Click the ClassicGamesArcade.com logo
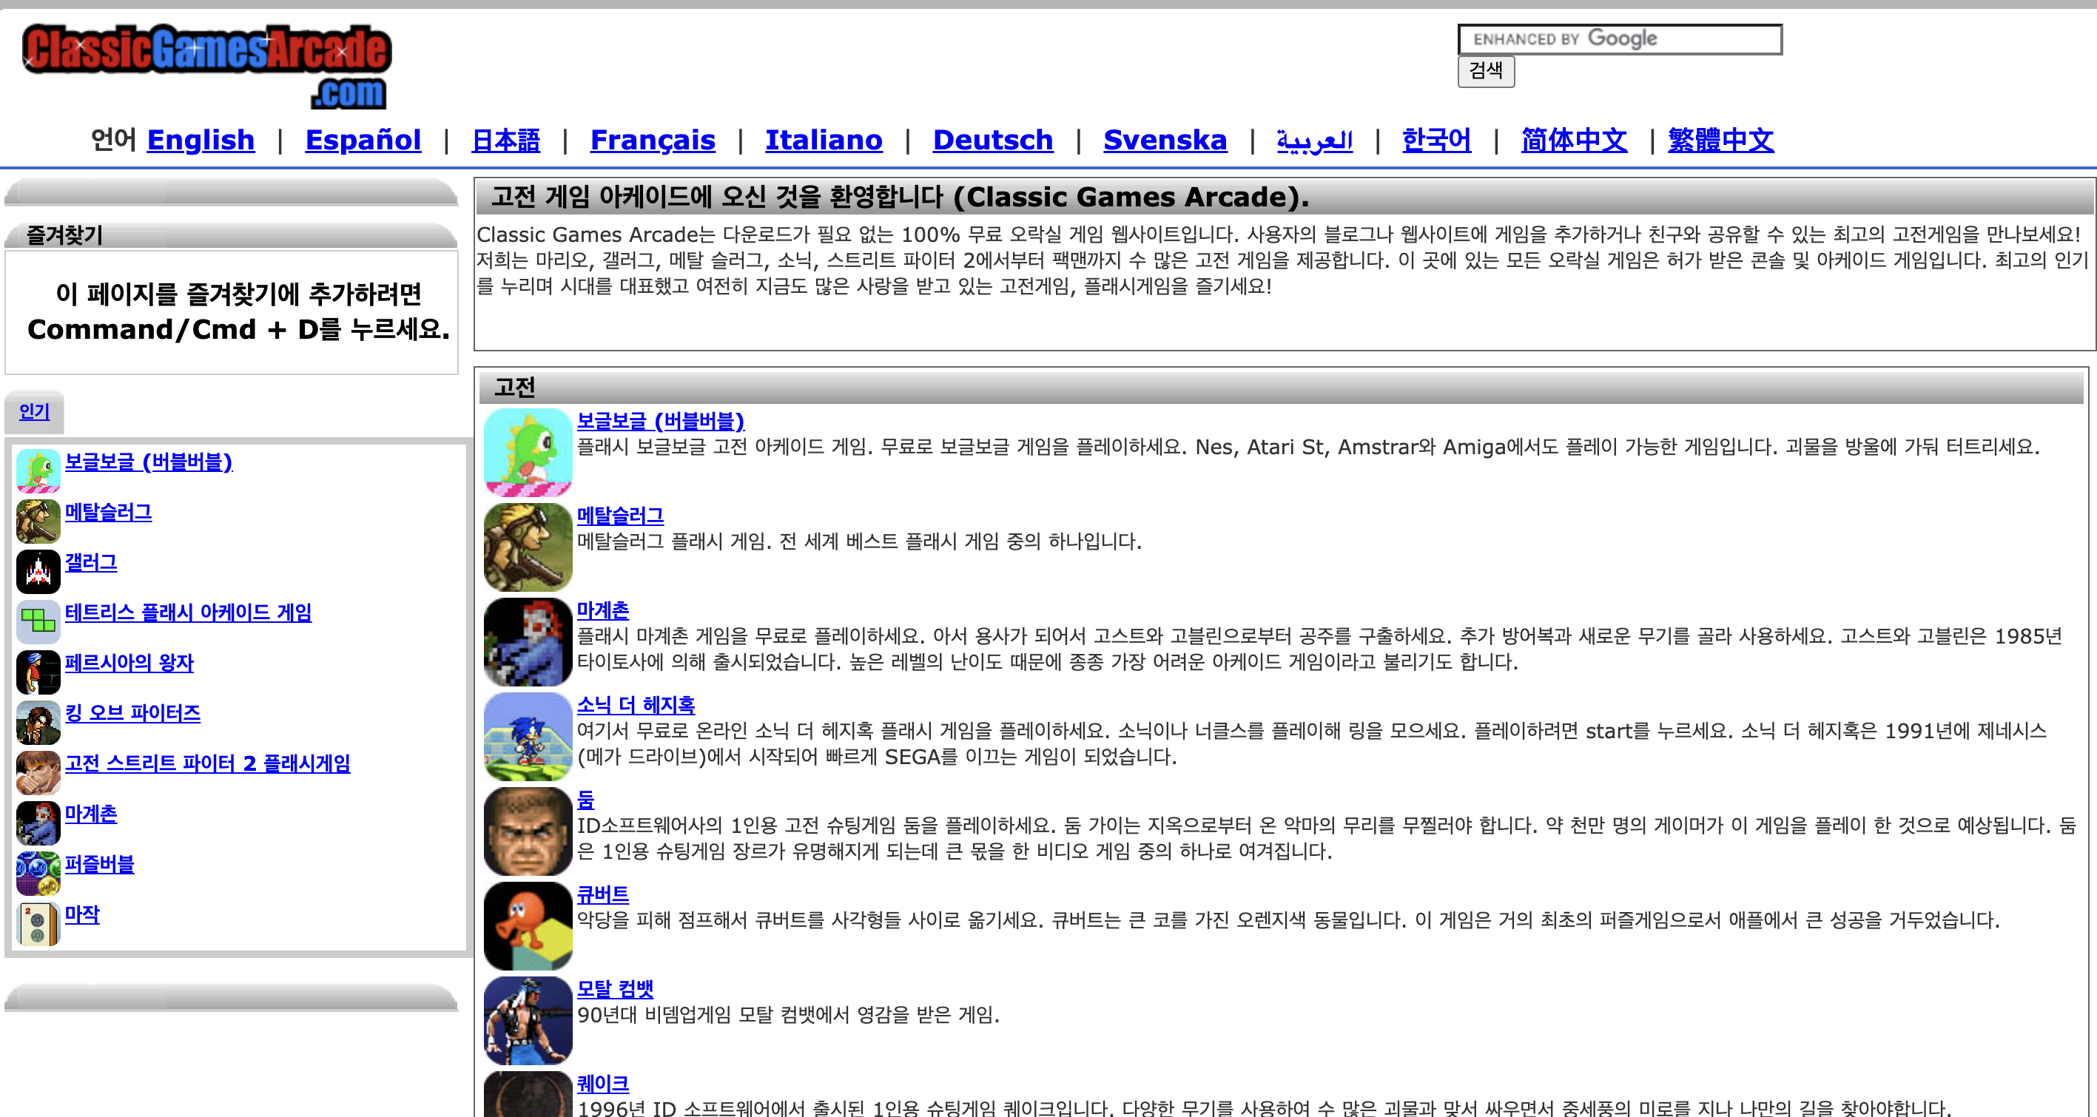 (x=206, y=65)
